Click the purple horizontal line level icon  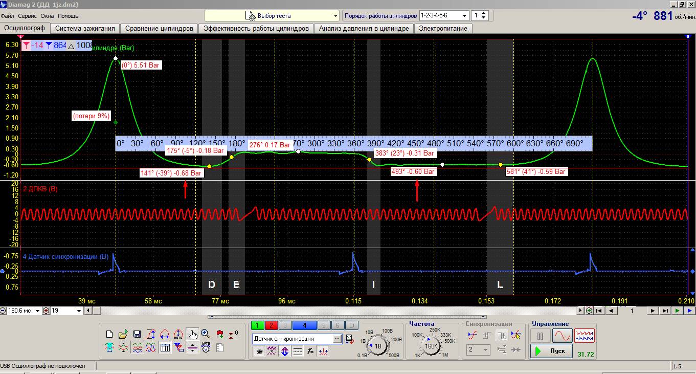pos(192,348)
